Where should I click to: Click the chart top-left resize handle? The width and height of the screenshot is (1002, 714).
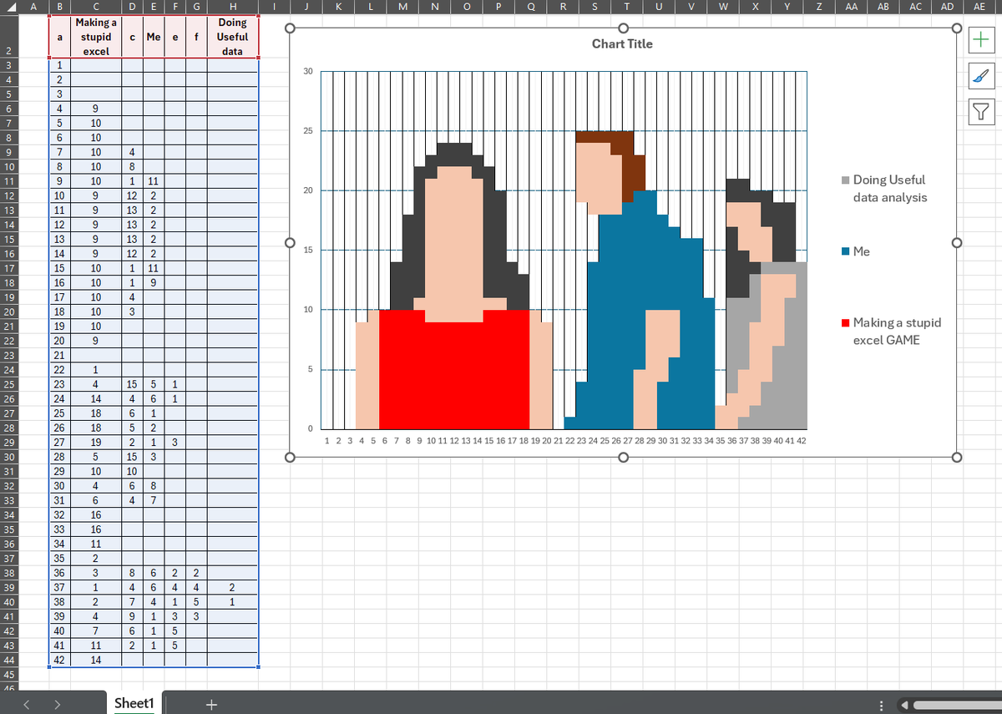[289, 28]
